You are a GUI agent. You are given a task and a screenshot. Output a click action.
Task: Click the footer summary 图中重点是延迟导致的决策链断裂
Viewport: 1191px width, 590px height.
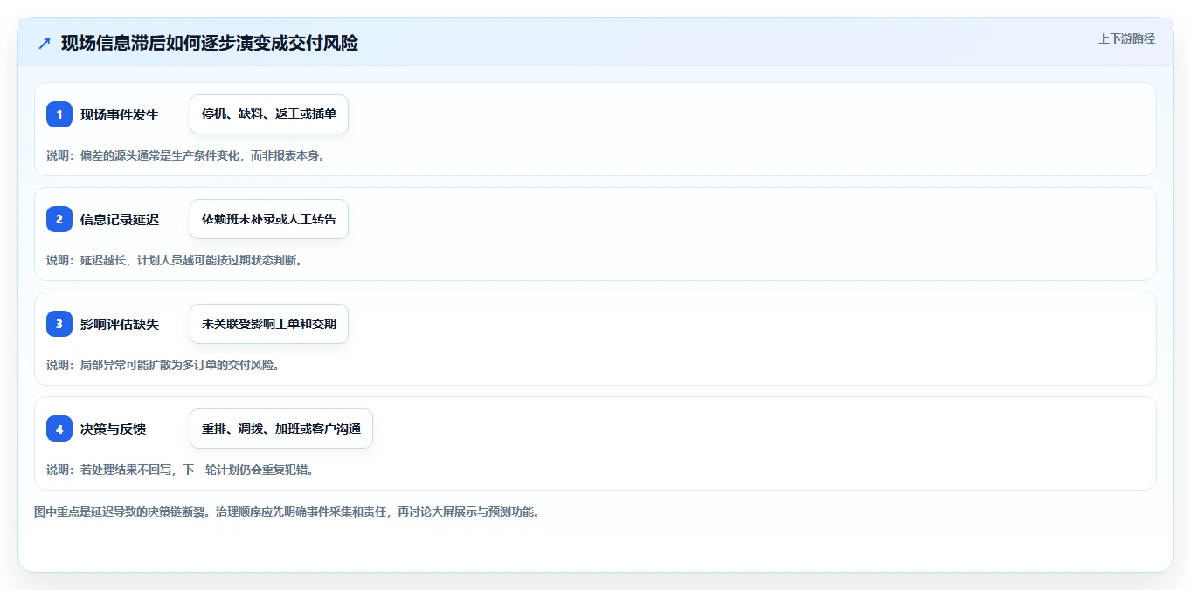[287, 511]
